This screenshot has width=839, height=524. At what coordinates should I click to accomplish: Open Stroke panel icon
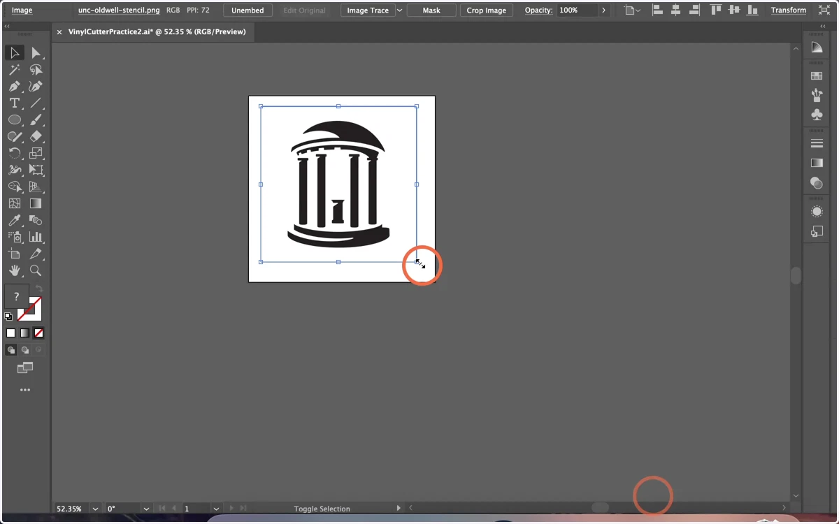[x=817, y=143]
